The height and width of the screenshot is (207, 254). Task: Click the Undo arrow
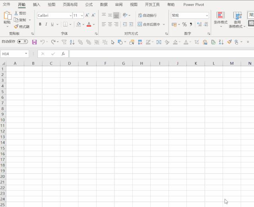[43, 42]
